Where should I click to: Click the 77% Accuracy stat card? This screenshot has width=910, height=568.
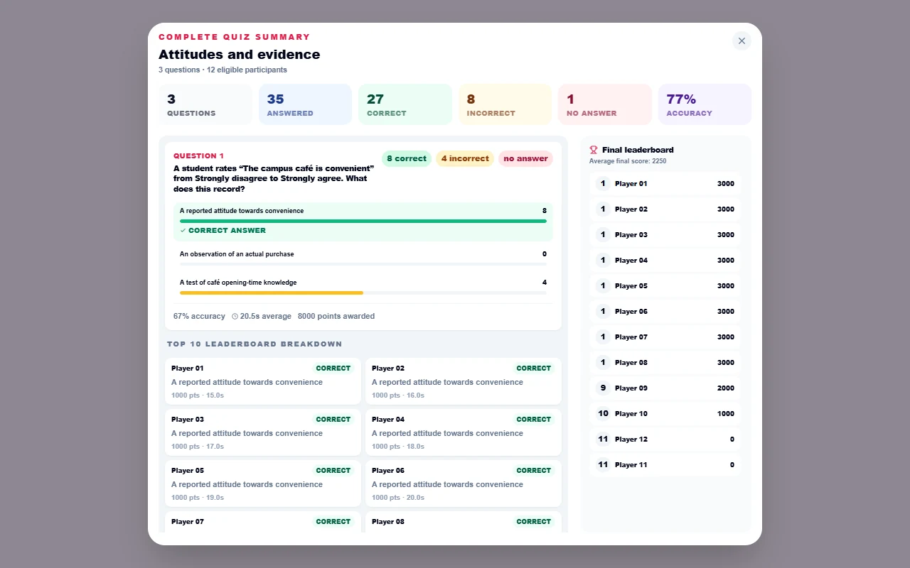(705, 104)
